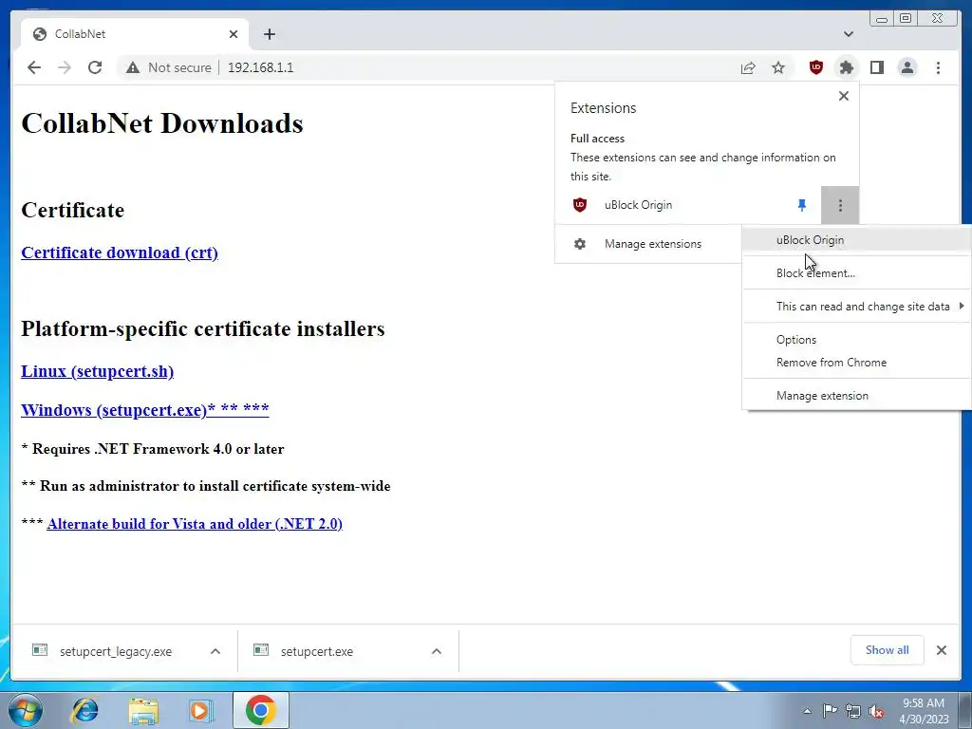This screenshot has height=729, width=972.
Task: Click the address bar URL 192.168.1.1
Action: point(260,67)
